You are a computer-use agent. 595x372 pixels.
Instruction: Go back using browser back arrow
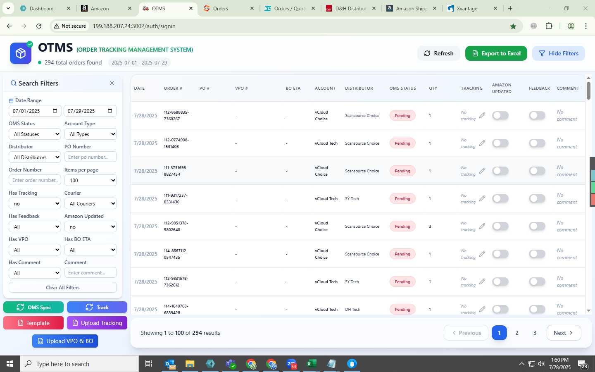coord(9,26)
